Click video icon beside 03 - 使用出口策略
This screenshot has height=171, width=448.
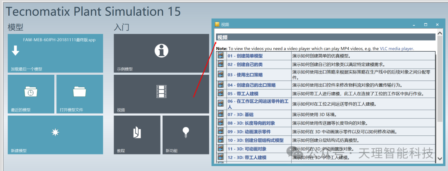point(221,74)
